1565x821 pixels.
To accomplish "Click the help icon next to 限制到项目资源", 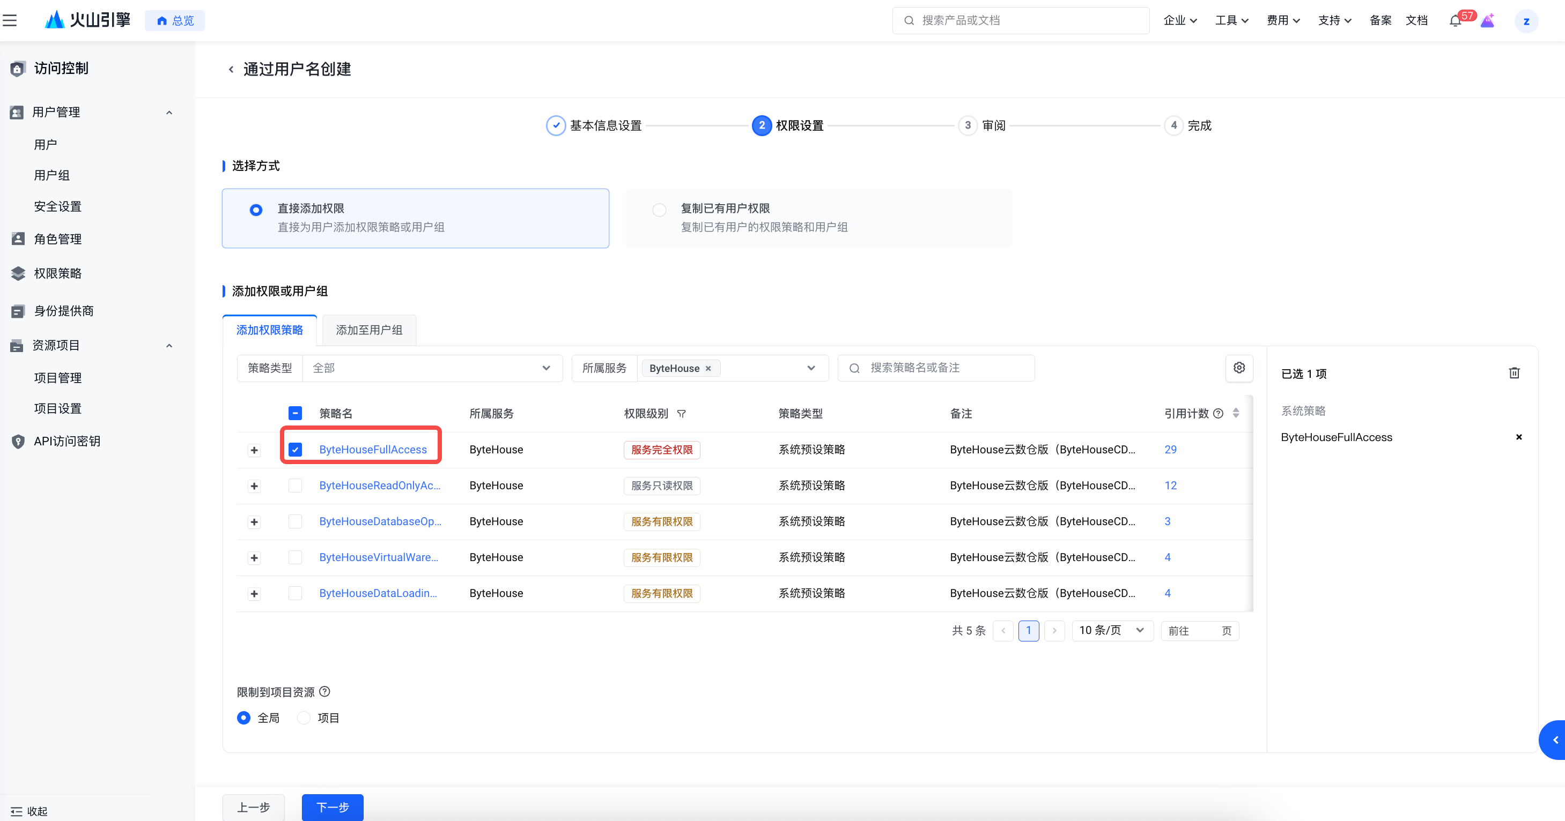I will click(325, 692).
